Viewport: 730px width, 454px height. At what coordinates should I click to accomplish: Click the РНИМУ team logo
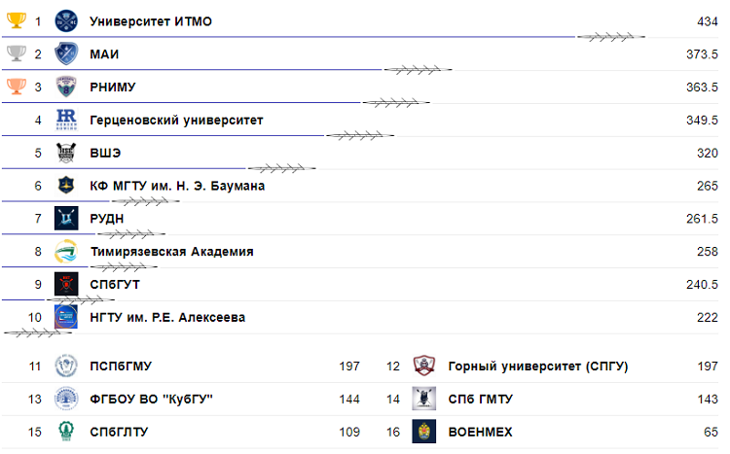(x=66, y=87)
